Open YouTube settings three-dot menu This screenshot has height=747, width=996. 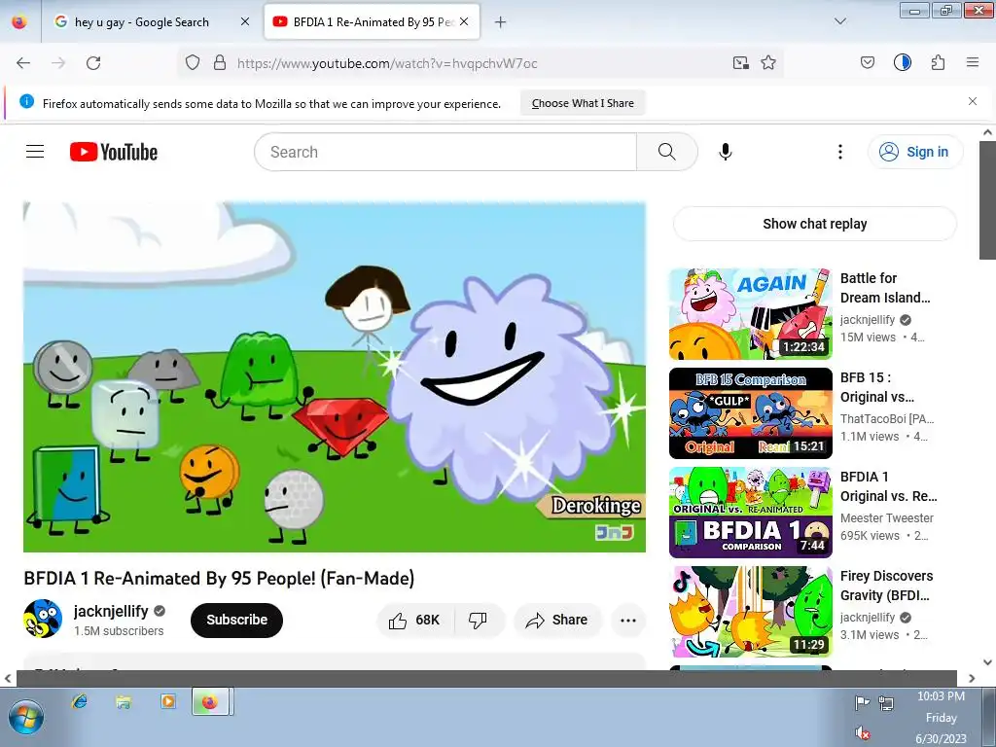(839, 152)
